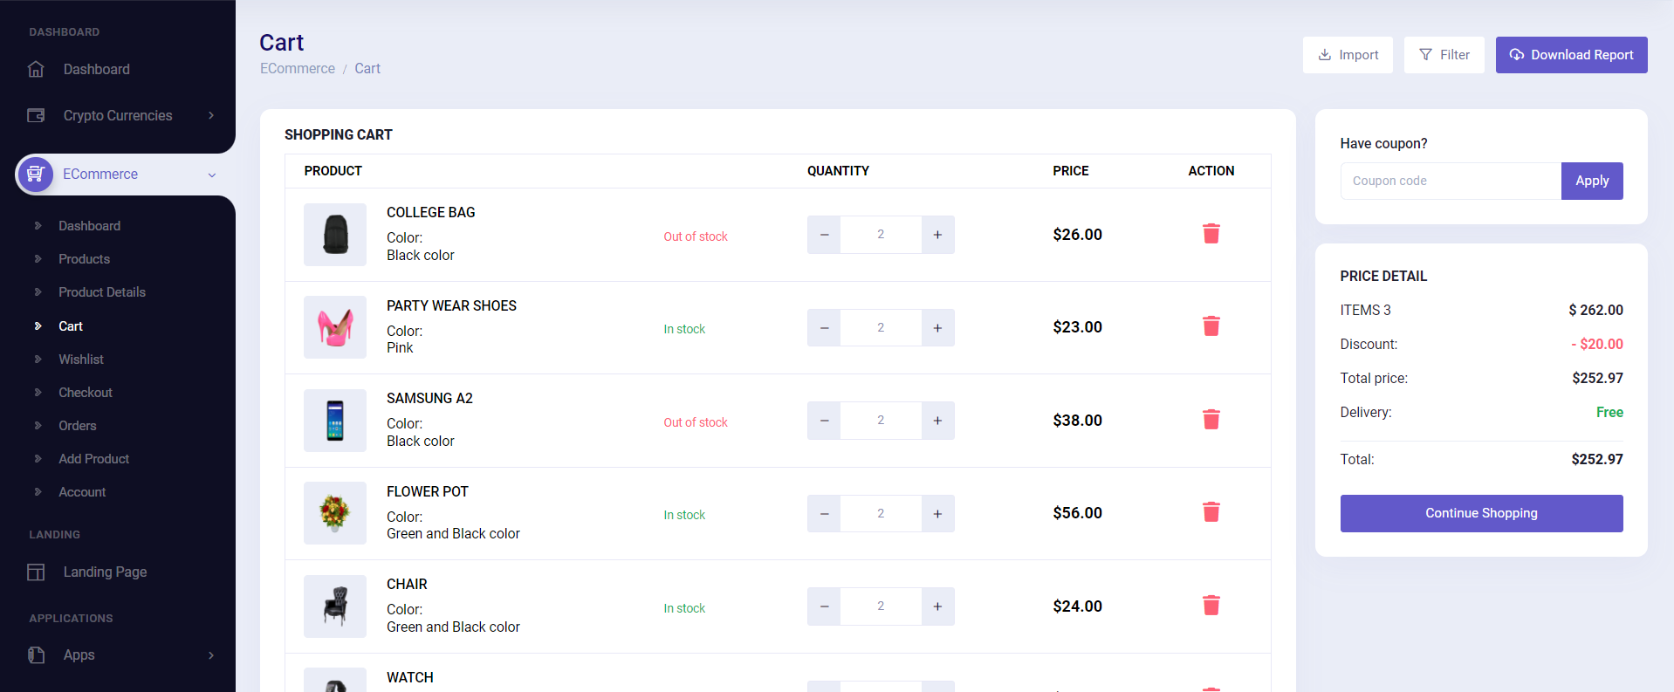Delete the Flower Pot item from cart
The height and width of the screenshot is (692, 1674).
tap(1211, 512)
